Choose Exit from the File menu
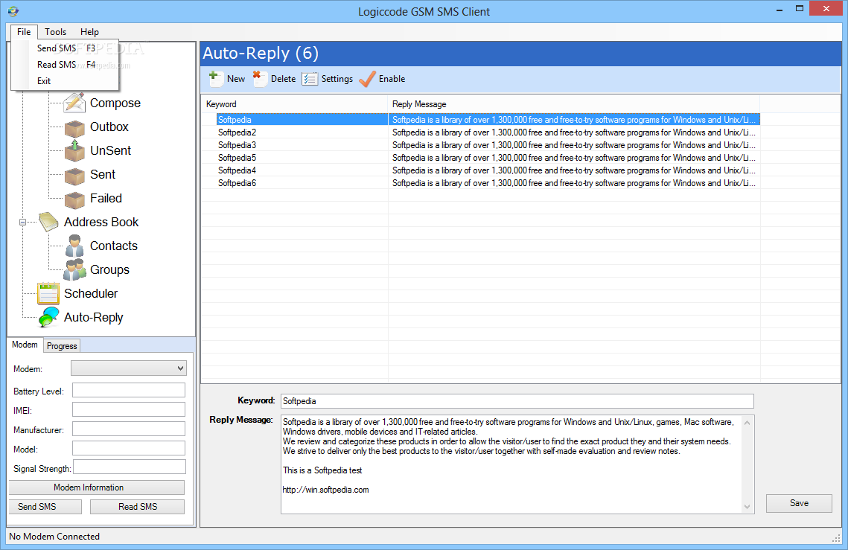 click(65, 80)
